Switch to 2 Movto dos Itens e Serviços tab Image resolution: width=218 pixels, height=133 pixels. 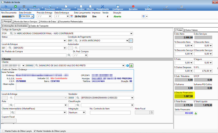pos(25,22)
